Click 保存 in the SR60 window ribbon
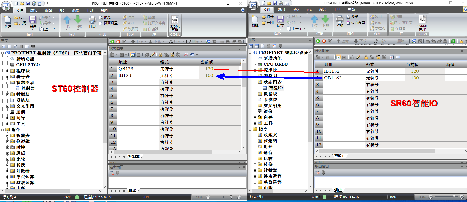Viewport: 467px width, 202px height. [x=280, y=21]
